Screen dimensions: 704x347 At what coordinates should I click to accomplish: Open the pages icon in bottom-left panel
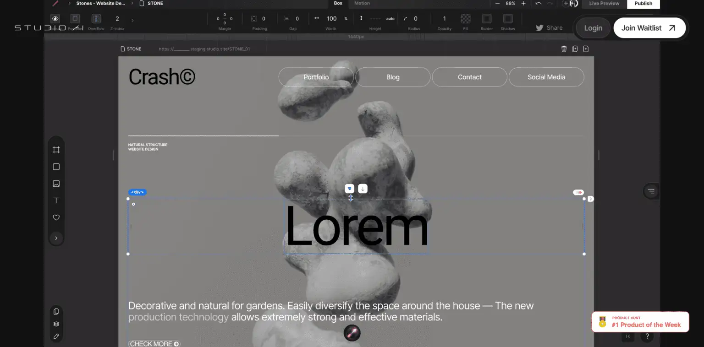(56, 311)
